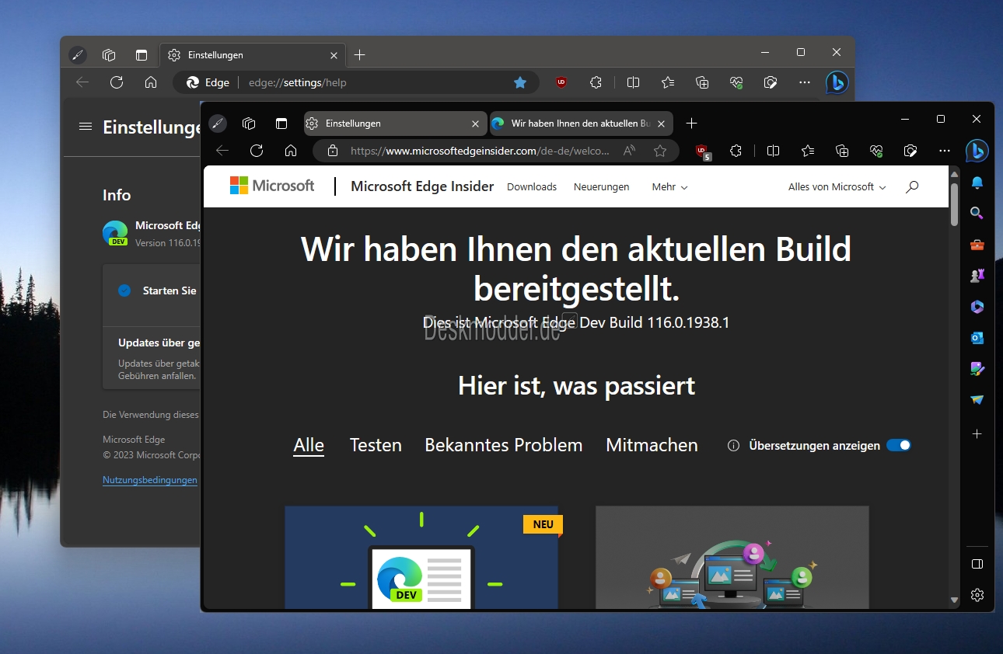Show info about translations icon
Image resolution: width=1003 pixels, height=654 pixels.
(x=733, y=446)
